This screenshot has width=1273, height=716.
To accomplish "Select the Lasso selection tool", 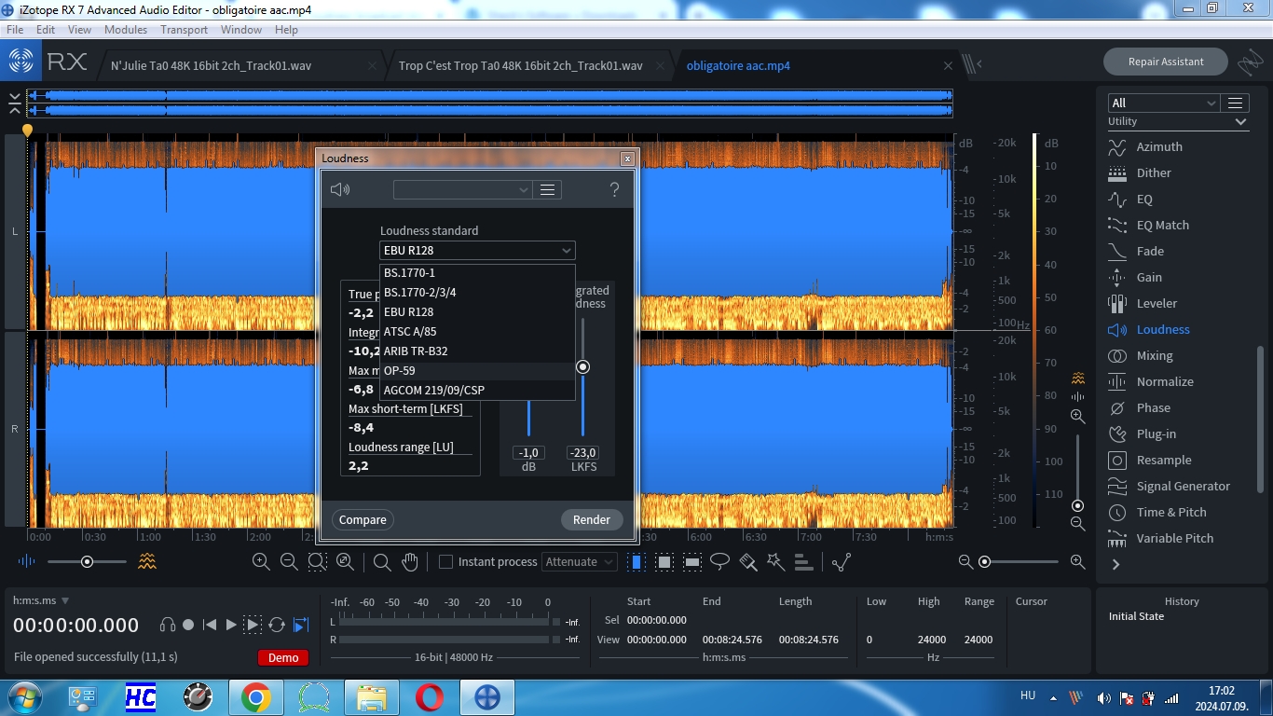I will coord(719,561).
